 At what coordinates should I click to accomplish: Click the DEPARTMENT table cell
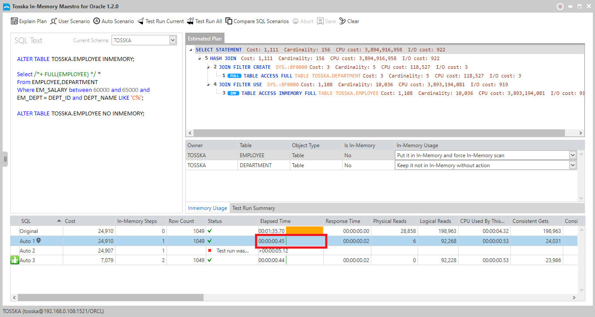tap(264, 165)
